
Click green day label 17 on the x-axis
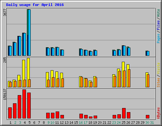[x=85, y=123]
